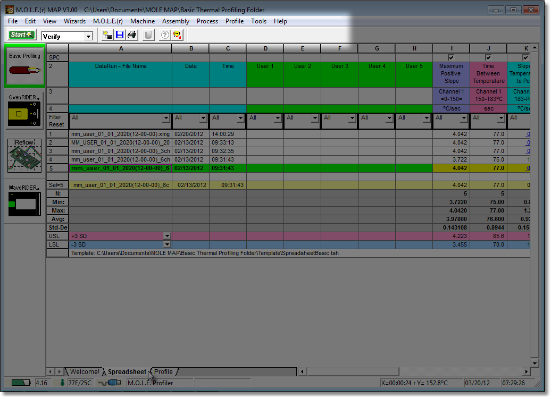Open the column A filter dropdown

point(166,118)
